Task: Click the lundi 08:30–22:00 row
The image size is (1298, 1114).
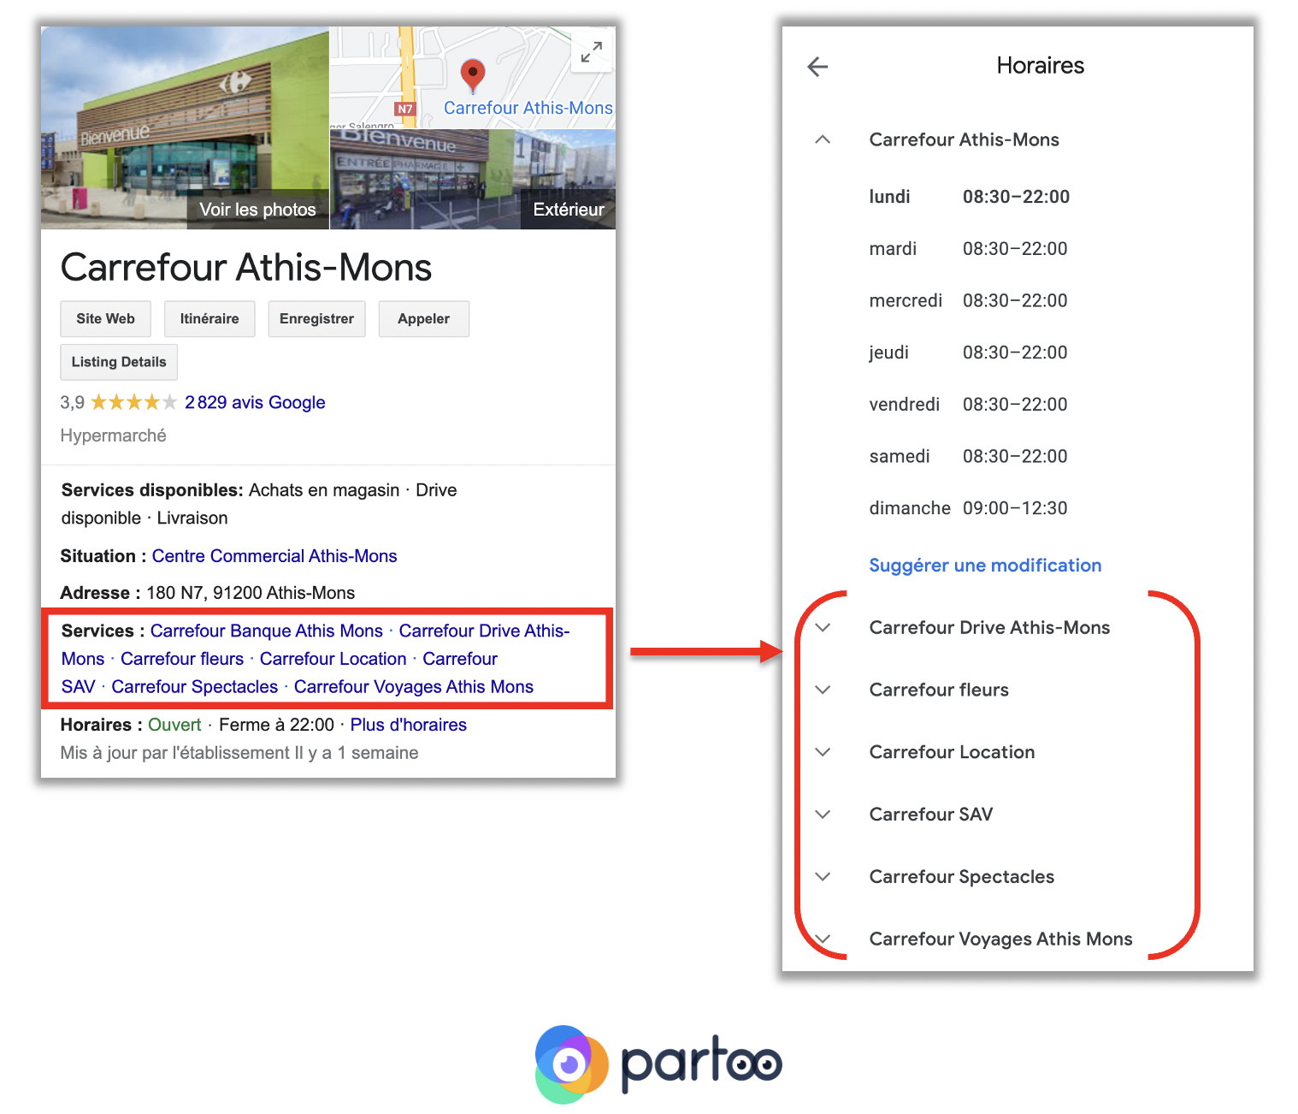Action: pyautogui.click(x=970, y=197)
